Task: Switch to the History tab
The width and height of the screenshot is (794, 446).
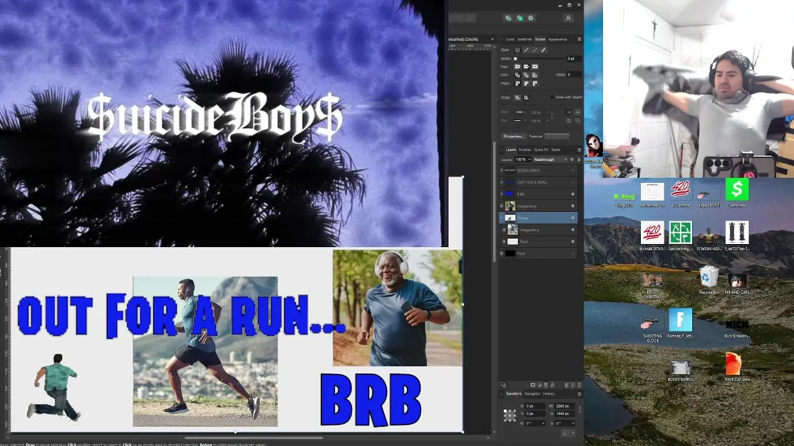Action: 549,394
